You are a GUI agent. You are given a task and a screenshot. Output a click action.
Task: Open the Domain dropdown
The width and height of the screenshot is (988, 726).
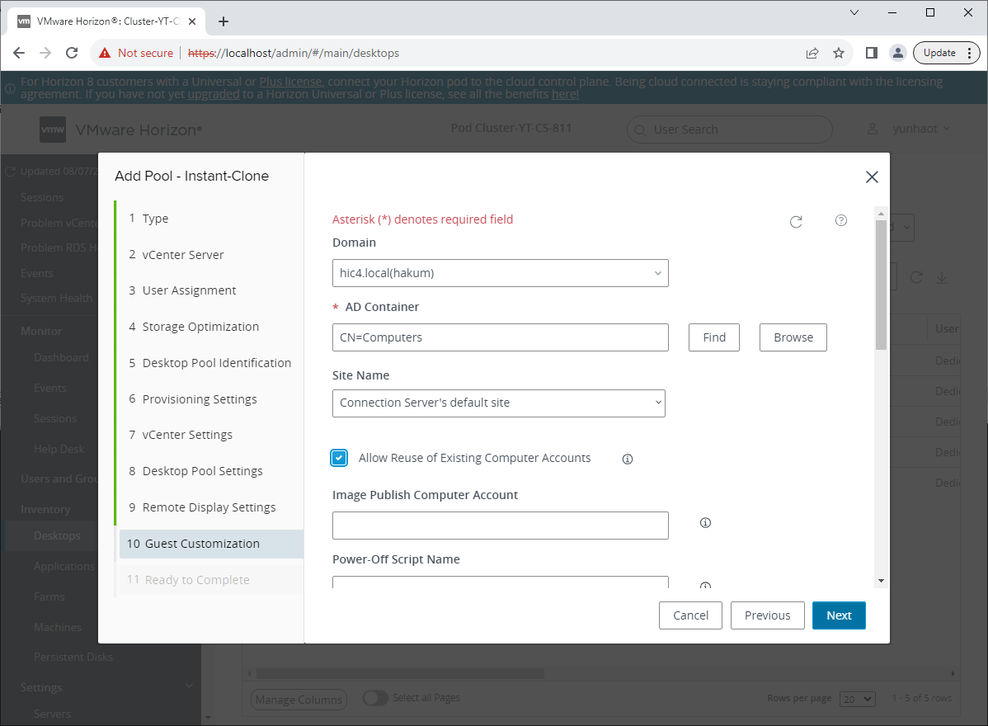[500, 273]
